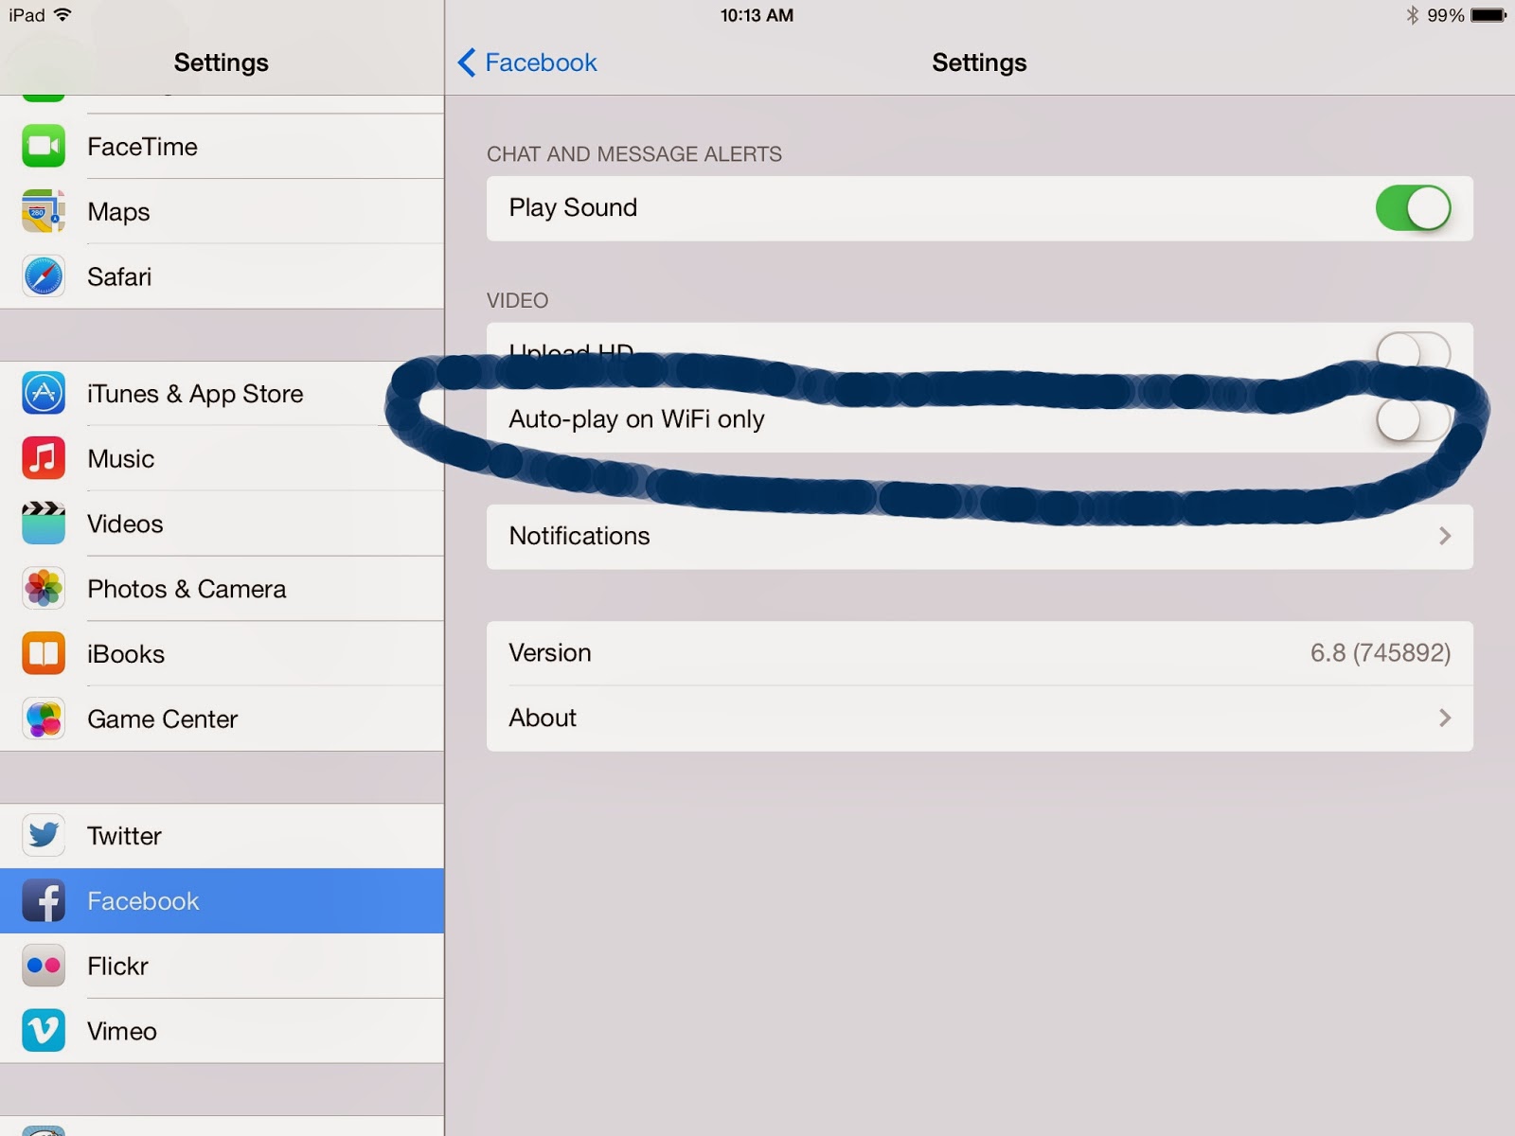Disable the Play Sound switch
This screenshot has height=1136, width=1515.
(x=1413, y=208)
